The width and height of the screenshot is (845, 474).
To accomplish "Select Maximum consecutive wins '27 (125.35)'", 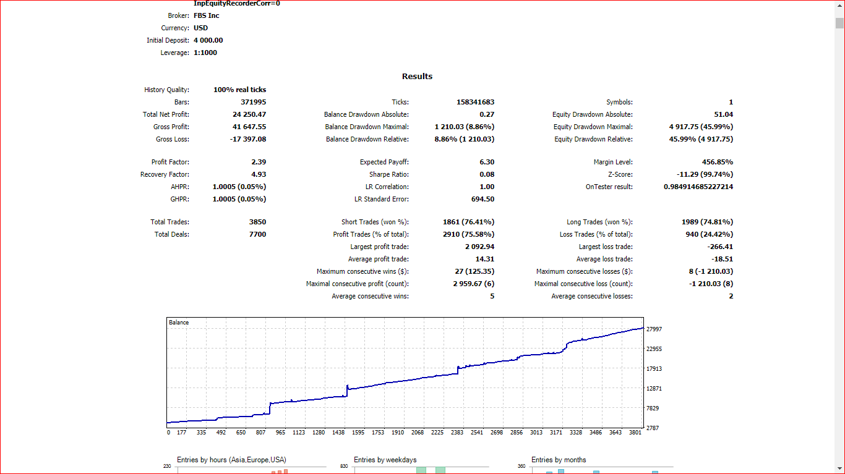I will coord(474,271).
